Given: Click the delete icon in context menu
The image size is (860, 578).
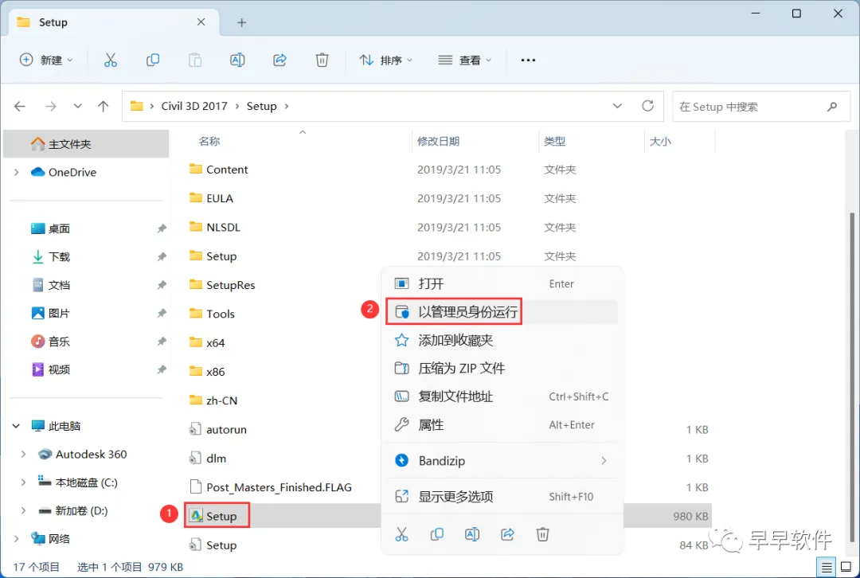Looking at the screenshot, I should [542, 534].
